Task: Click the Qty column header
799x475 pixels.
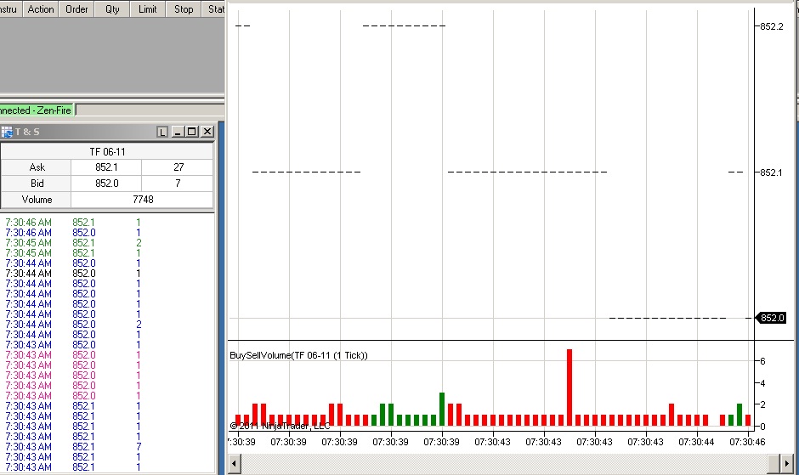Action: tap(112, 9)
